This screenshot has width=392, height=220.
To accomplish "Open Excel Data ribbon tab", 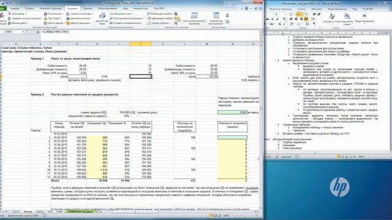I will click(88, 8).
